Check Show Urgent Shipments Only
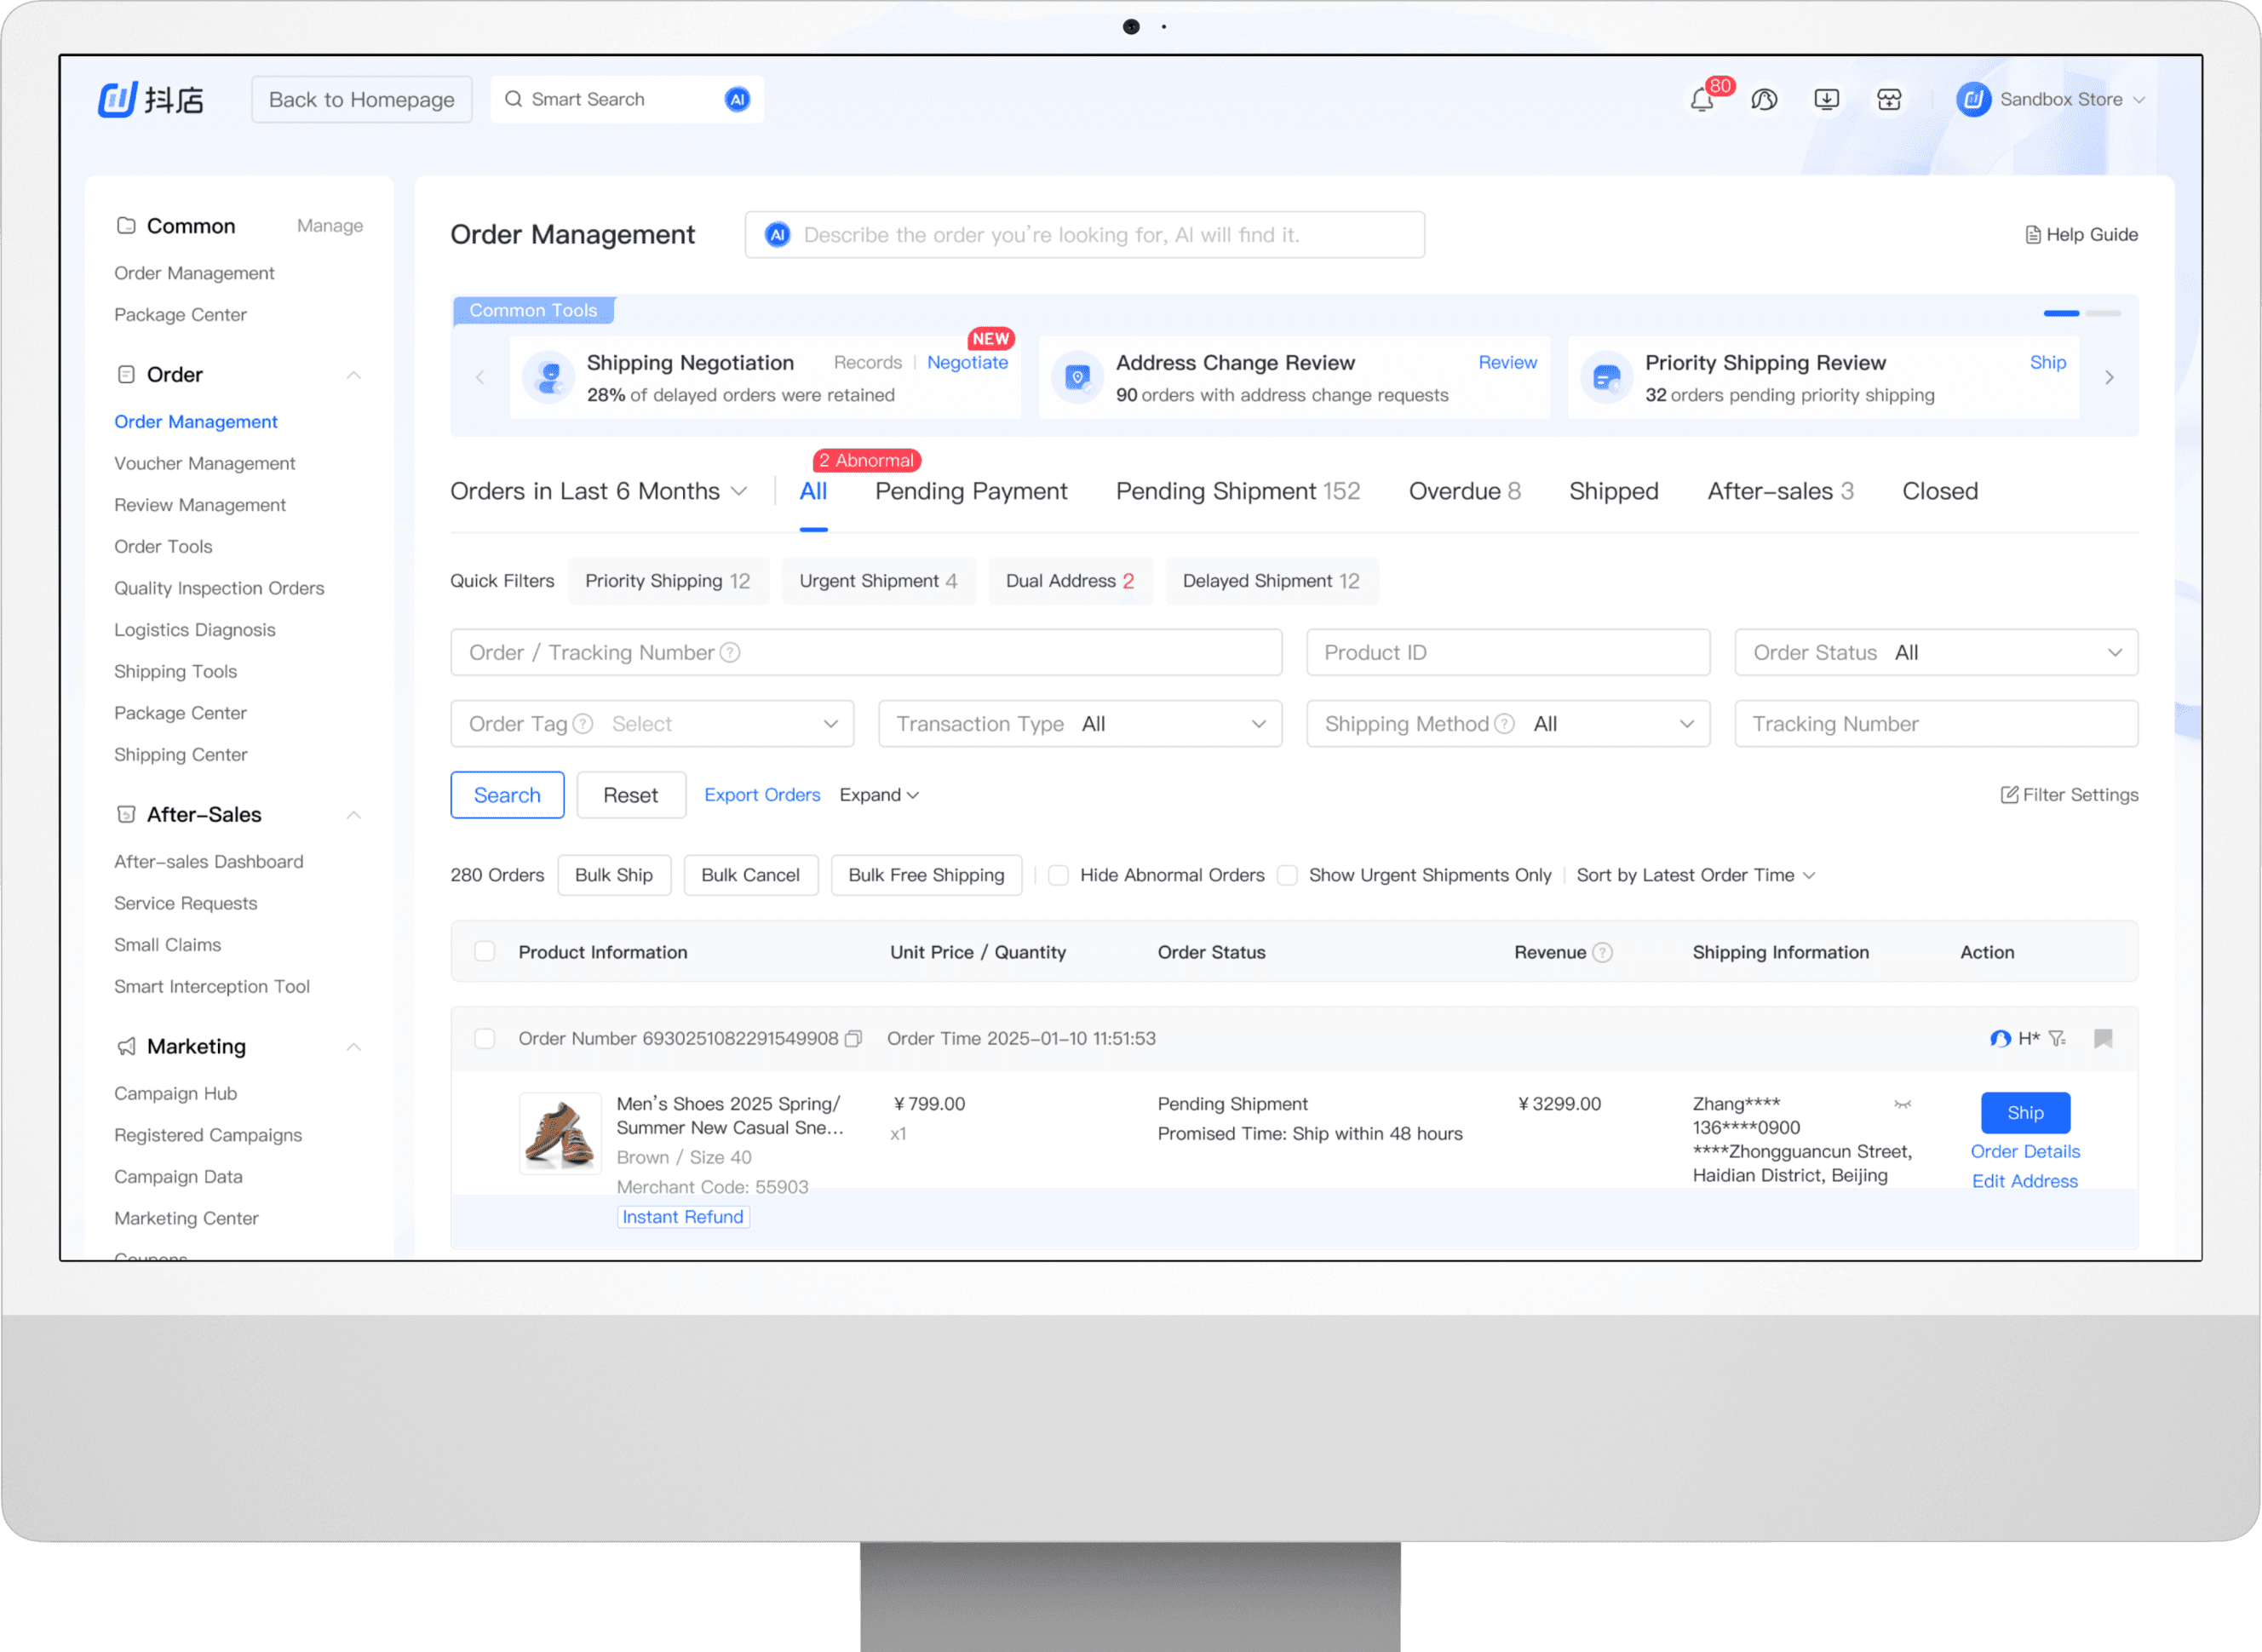 coord(1288,876)
